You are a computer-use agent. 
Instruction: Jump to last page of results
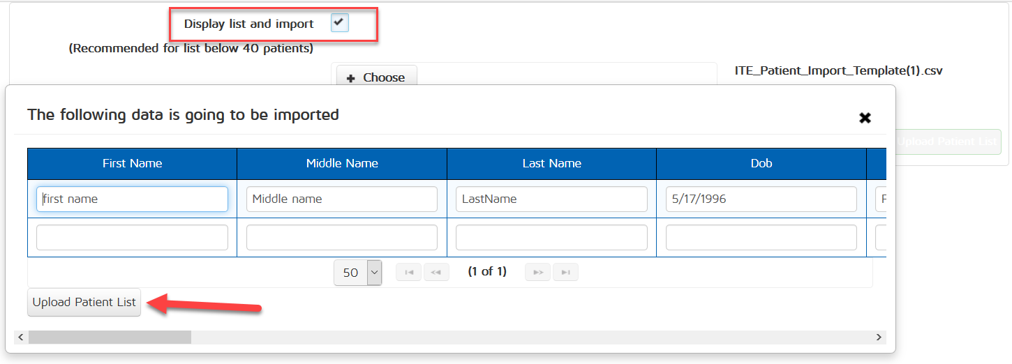coord(565,272)
